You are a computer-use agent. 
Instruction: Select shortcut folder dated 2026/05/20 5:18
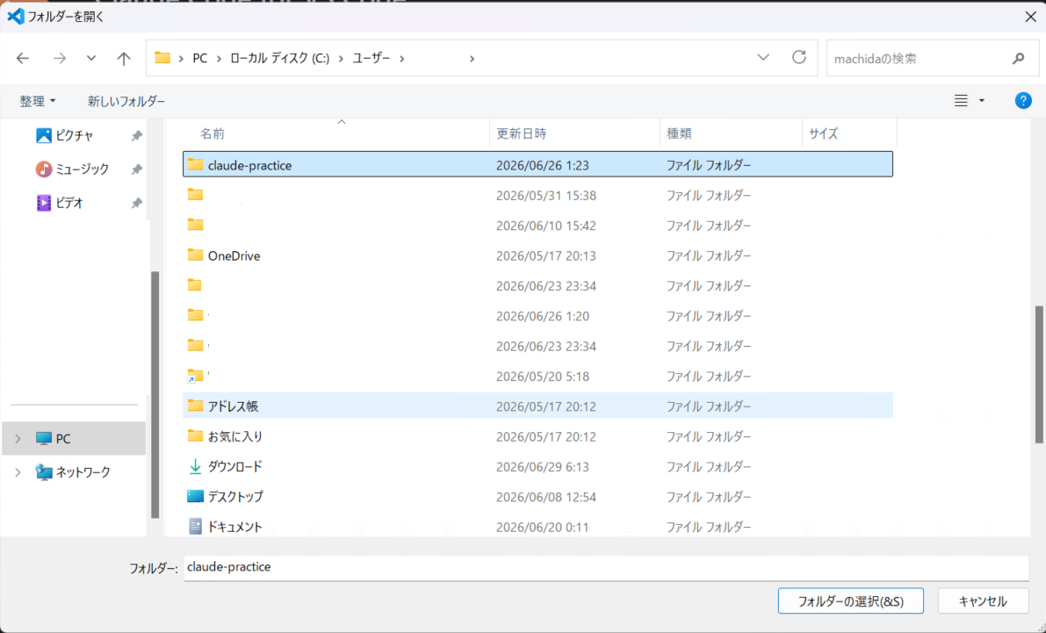(x=537, y=376)
